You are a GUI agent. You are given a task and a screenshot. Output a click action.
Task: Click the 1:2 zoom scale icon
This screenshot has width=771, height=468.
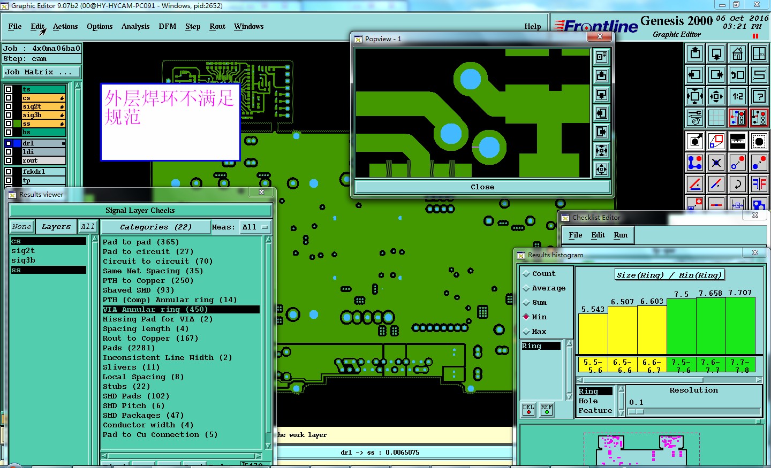(x=738, y=96)
